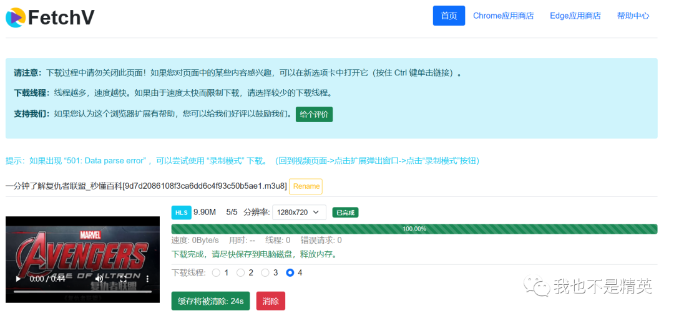Click the 错误请求: 0 text
The height and width of the screenshot is (316, 674).
pos(321,240)
